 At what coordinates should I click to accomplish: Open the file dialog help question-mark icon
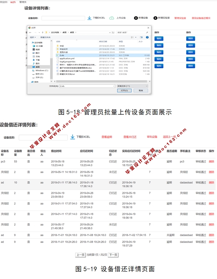click(147, 37)
